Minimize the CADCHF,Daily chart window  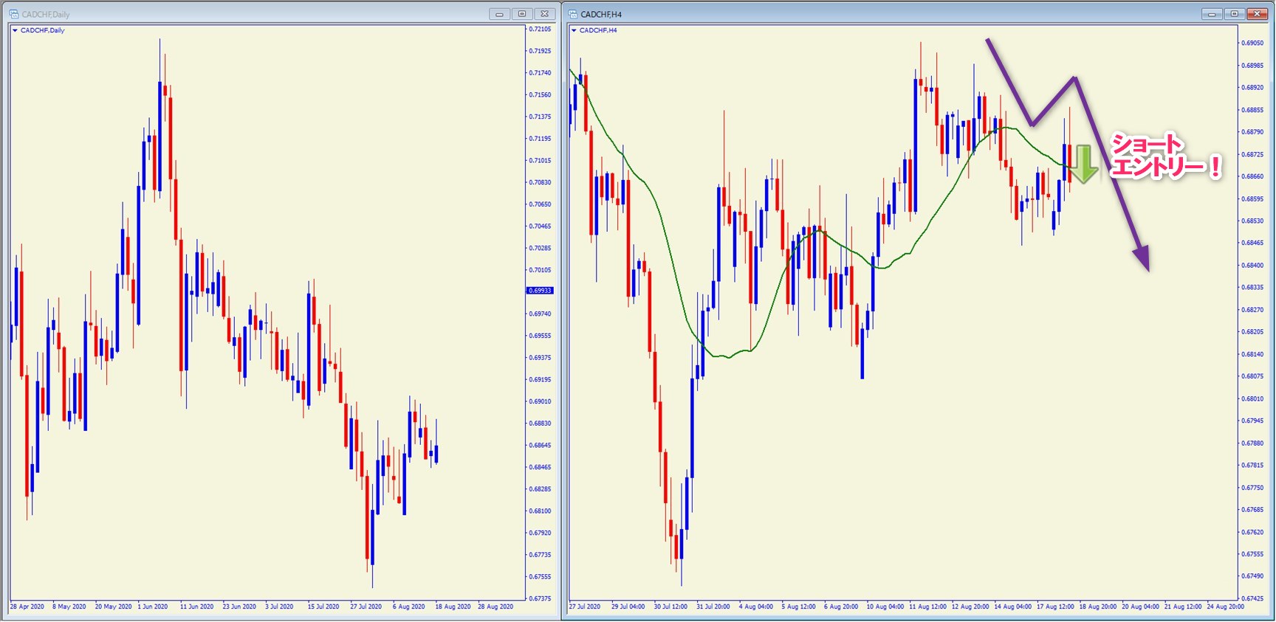click(499, 14)
